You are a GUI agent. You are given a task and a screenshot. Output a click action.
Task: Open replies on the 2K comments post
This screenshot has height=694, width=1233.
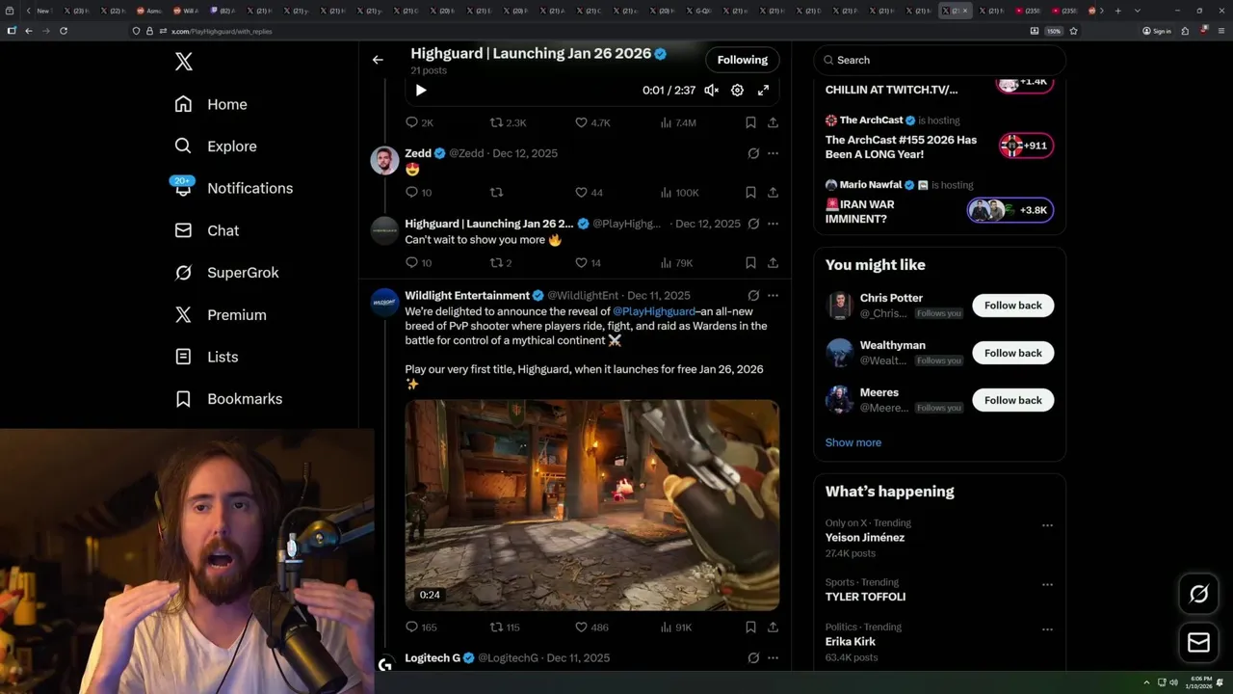[419, 122]
